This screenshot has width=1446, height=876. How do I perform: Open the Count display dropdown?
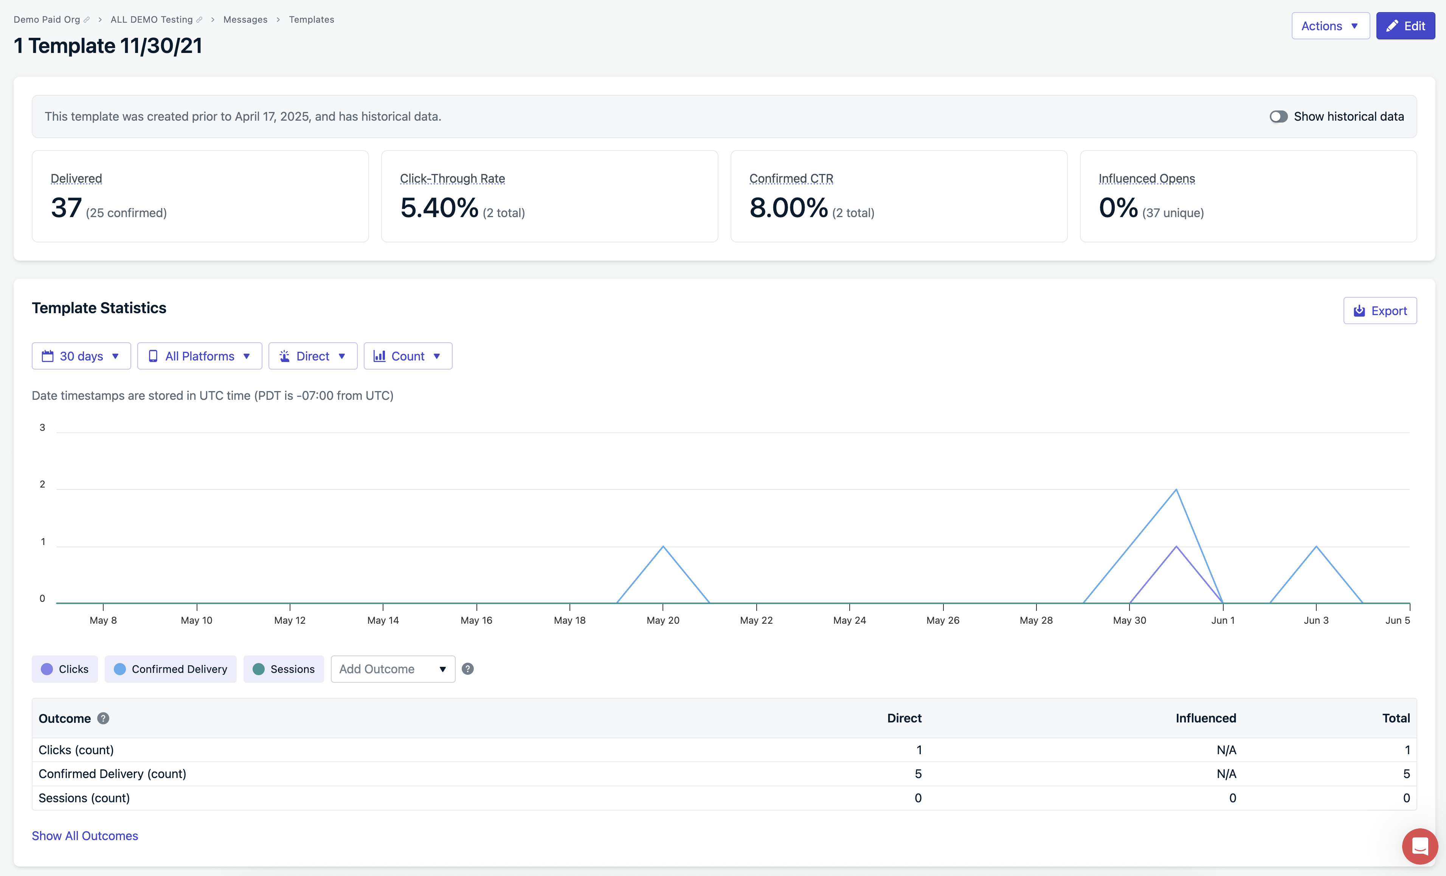coord(407,356)
